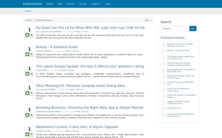This screenshot has width=222, height=138.
Task: Click News category under Boosting Business post
Action: click(x=78, y=112)
